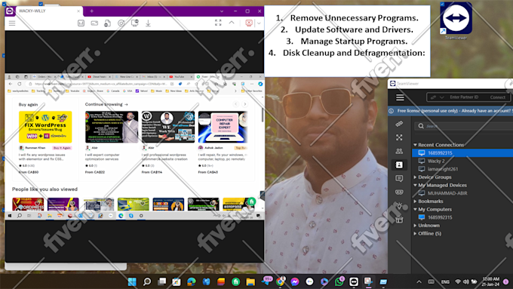Open the lightbulb icon in the TeamViewer sidebar
Image resolution: width=513 pixels, height=289 pixels.
(x=399, y=205)
